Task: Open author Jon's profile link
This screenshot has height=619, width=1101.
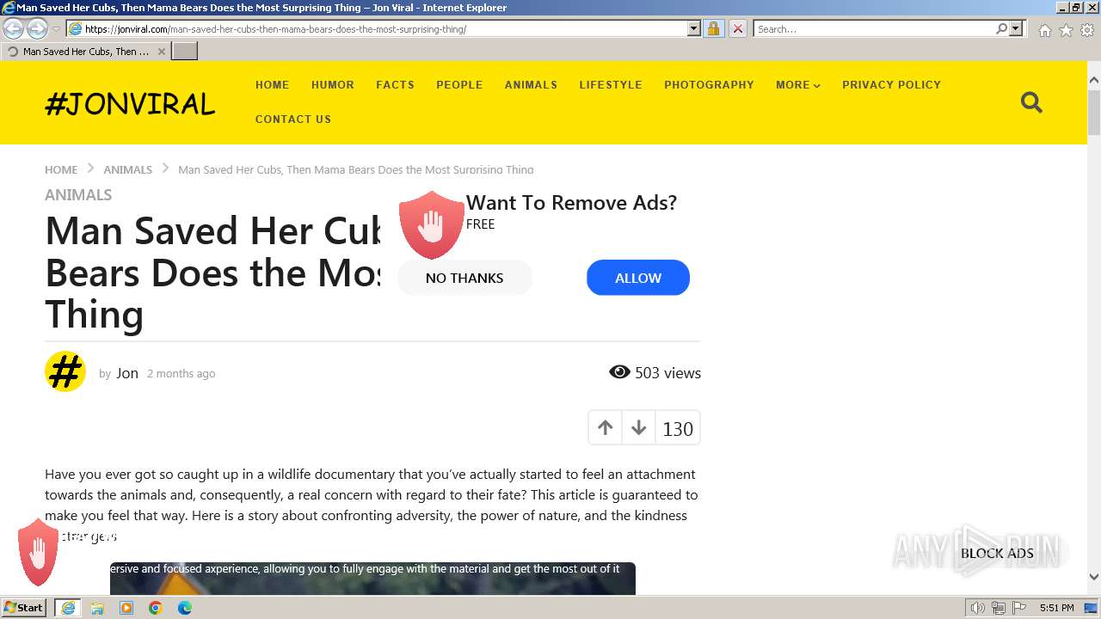Action: point(127,373)
